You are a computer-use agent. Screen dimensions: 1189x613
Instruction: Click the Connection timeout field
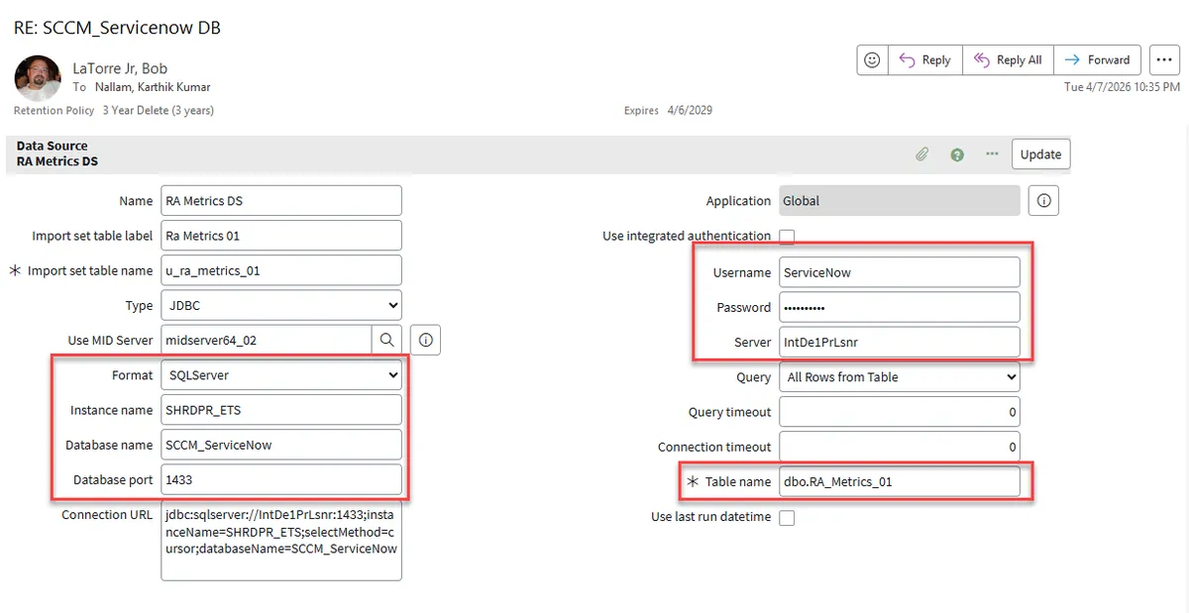point(899,447)
